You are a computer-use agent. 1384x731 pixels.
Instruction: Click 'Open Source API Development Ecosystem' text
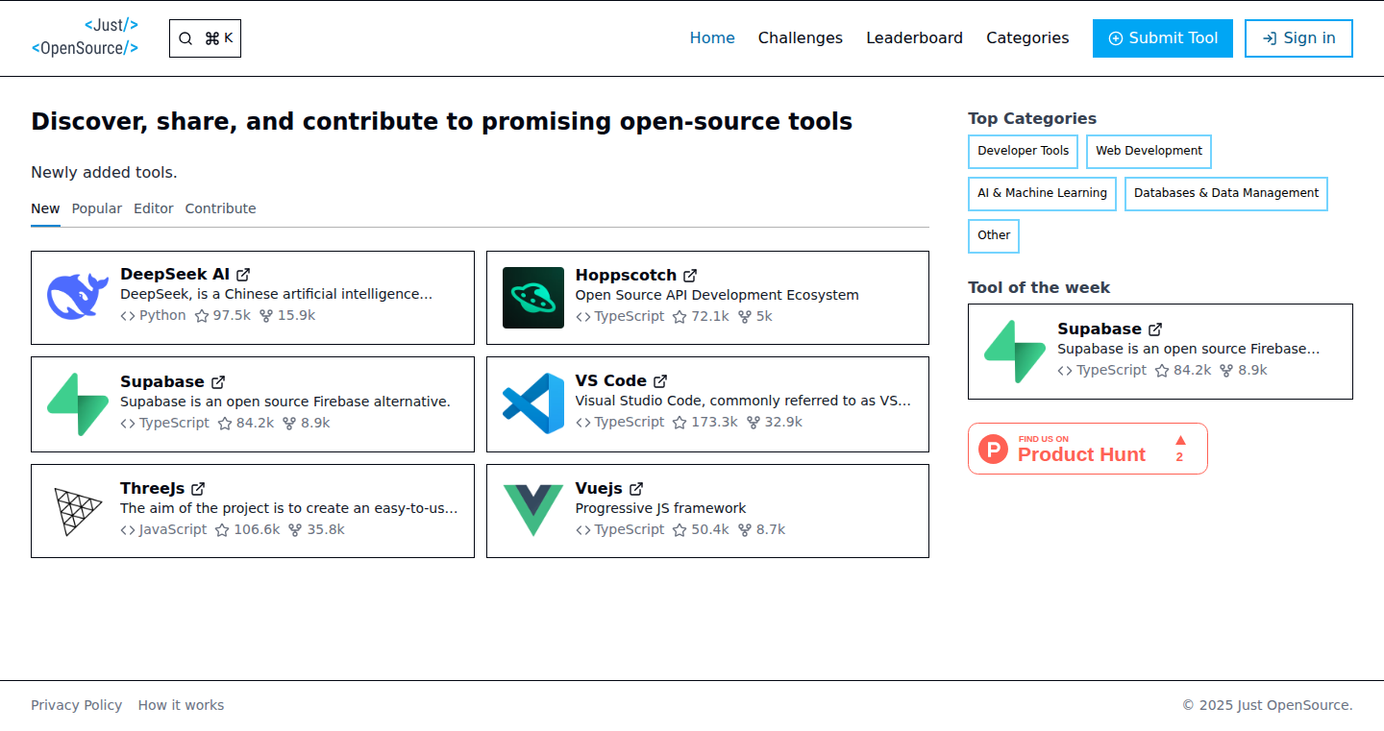click(717, 295)
